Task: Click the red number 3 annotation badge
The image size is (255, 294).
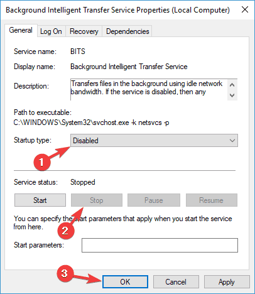Action: point(65,273)
